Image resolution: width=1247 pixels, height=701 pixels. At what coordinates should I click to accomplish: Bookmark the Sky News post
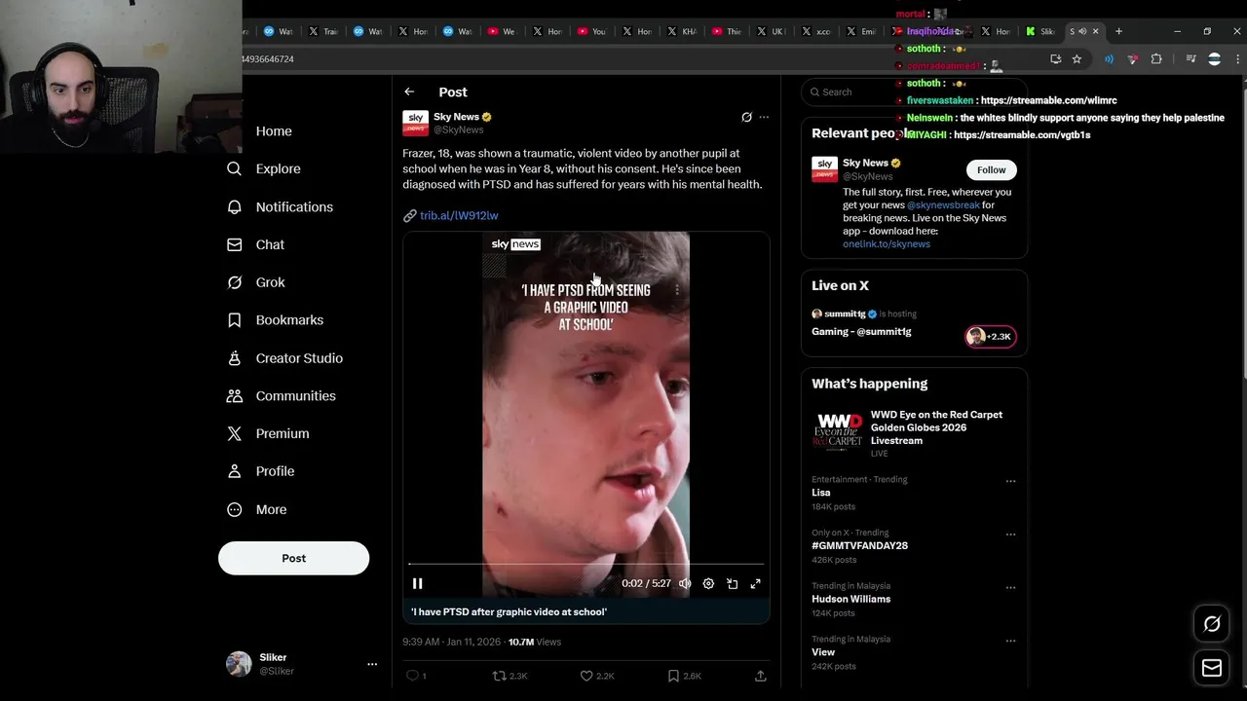[x=673, y=676]
